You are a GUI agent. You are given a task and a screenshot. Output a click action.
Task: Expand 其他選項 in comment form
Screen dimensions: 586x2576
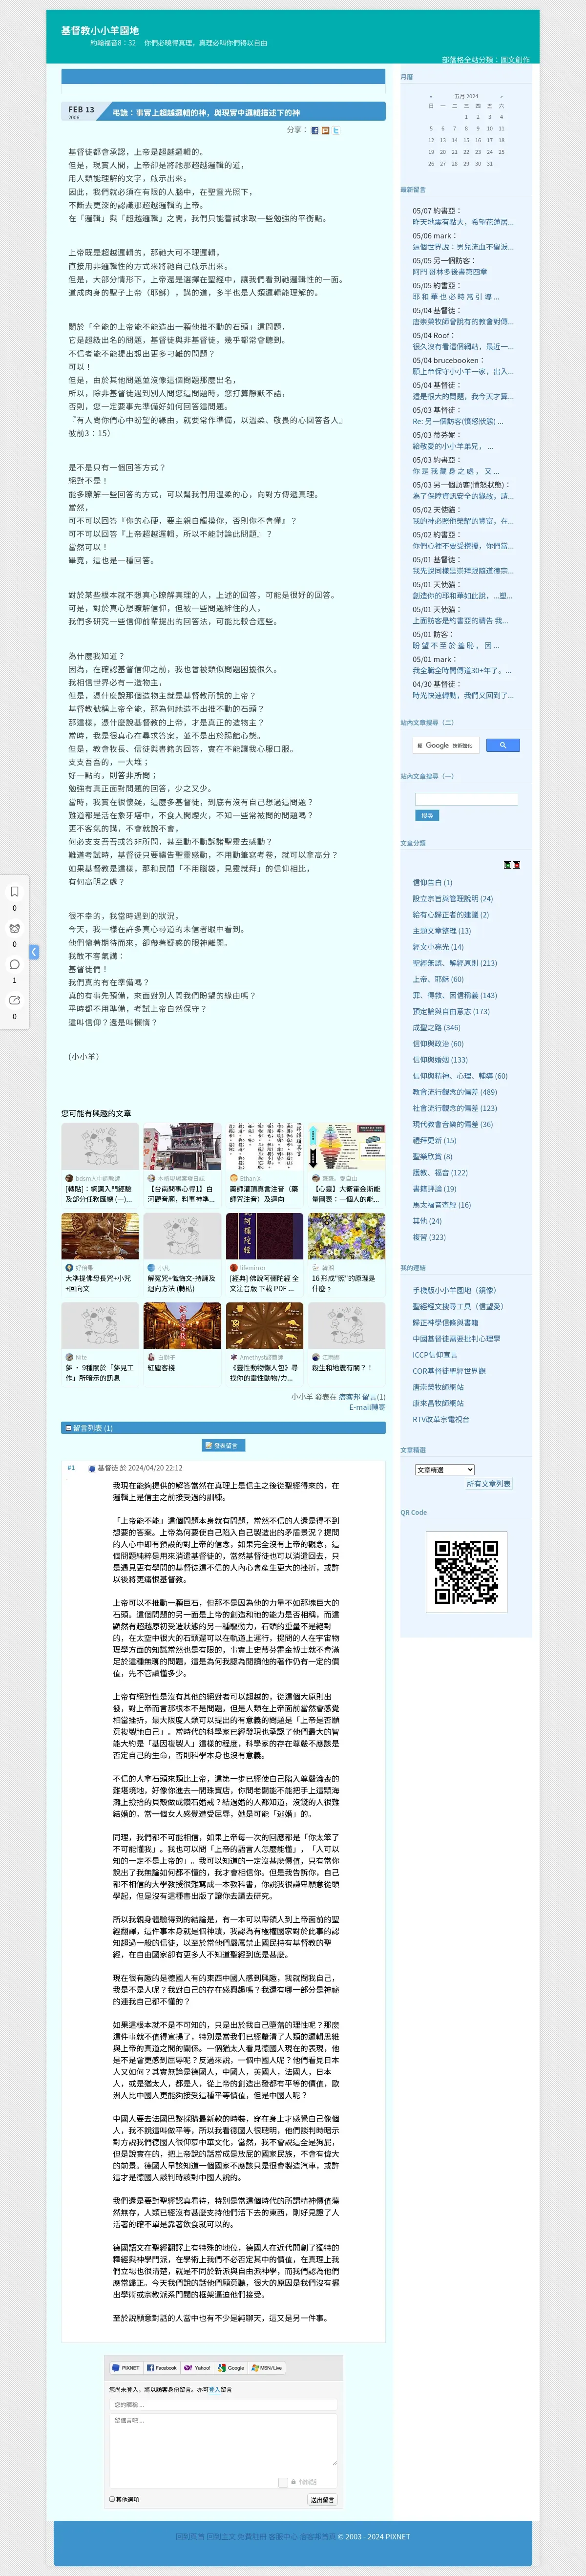(x=124, y=2499)
